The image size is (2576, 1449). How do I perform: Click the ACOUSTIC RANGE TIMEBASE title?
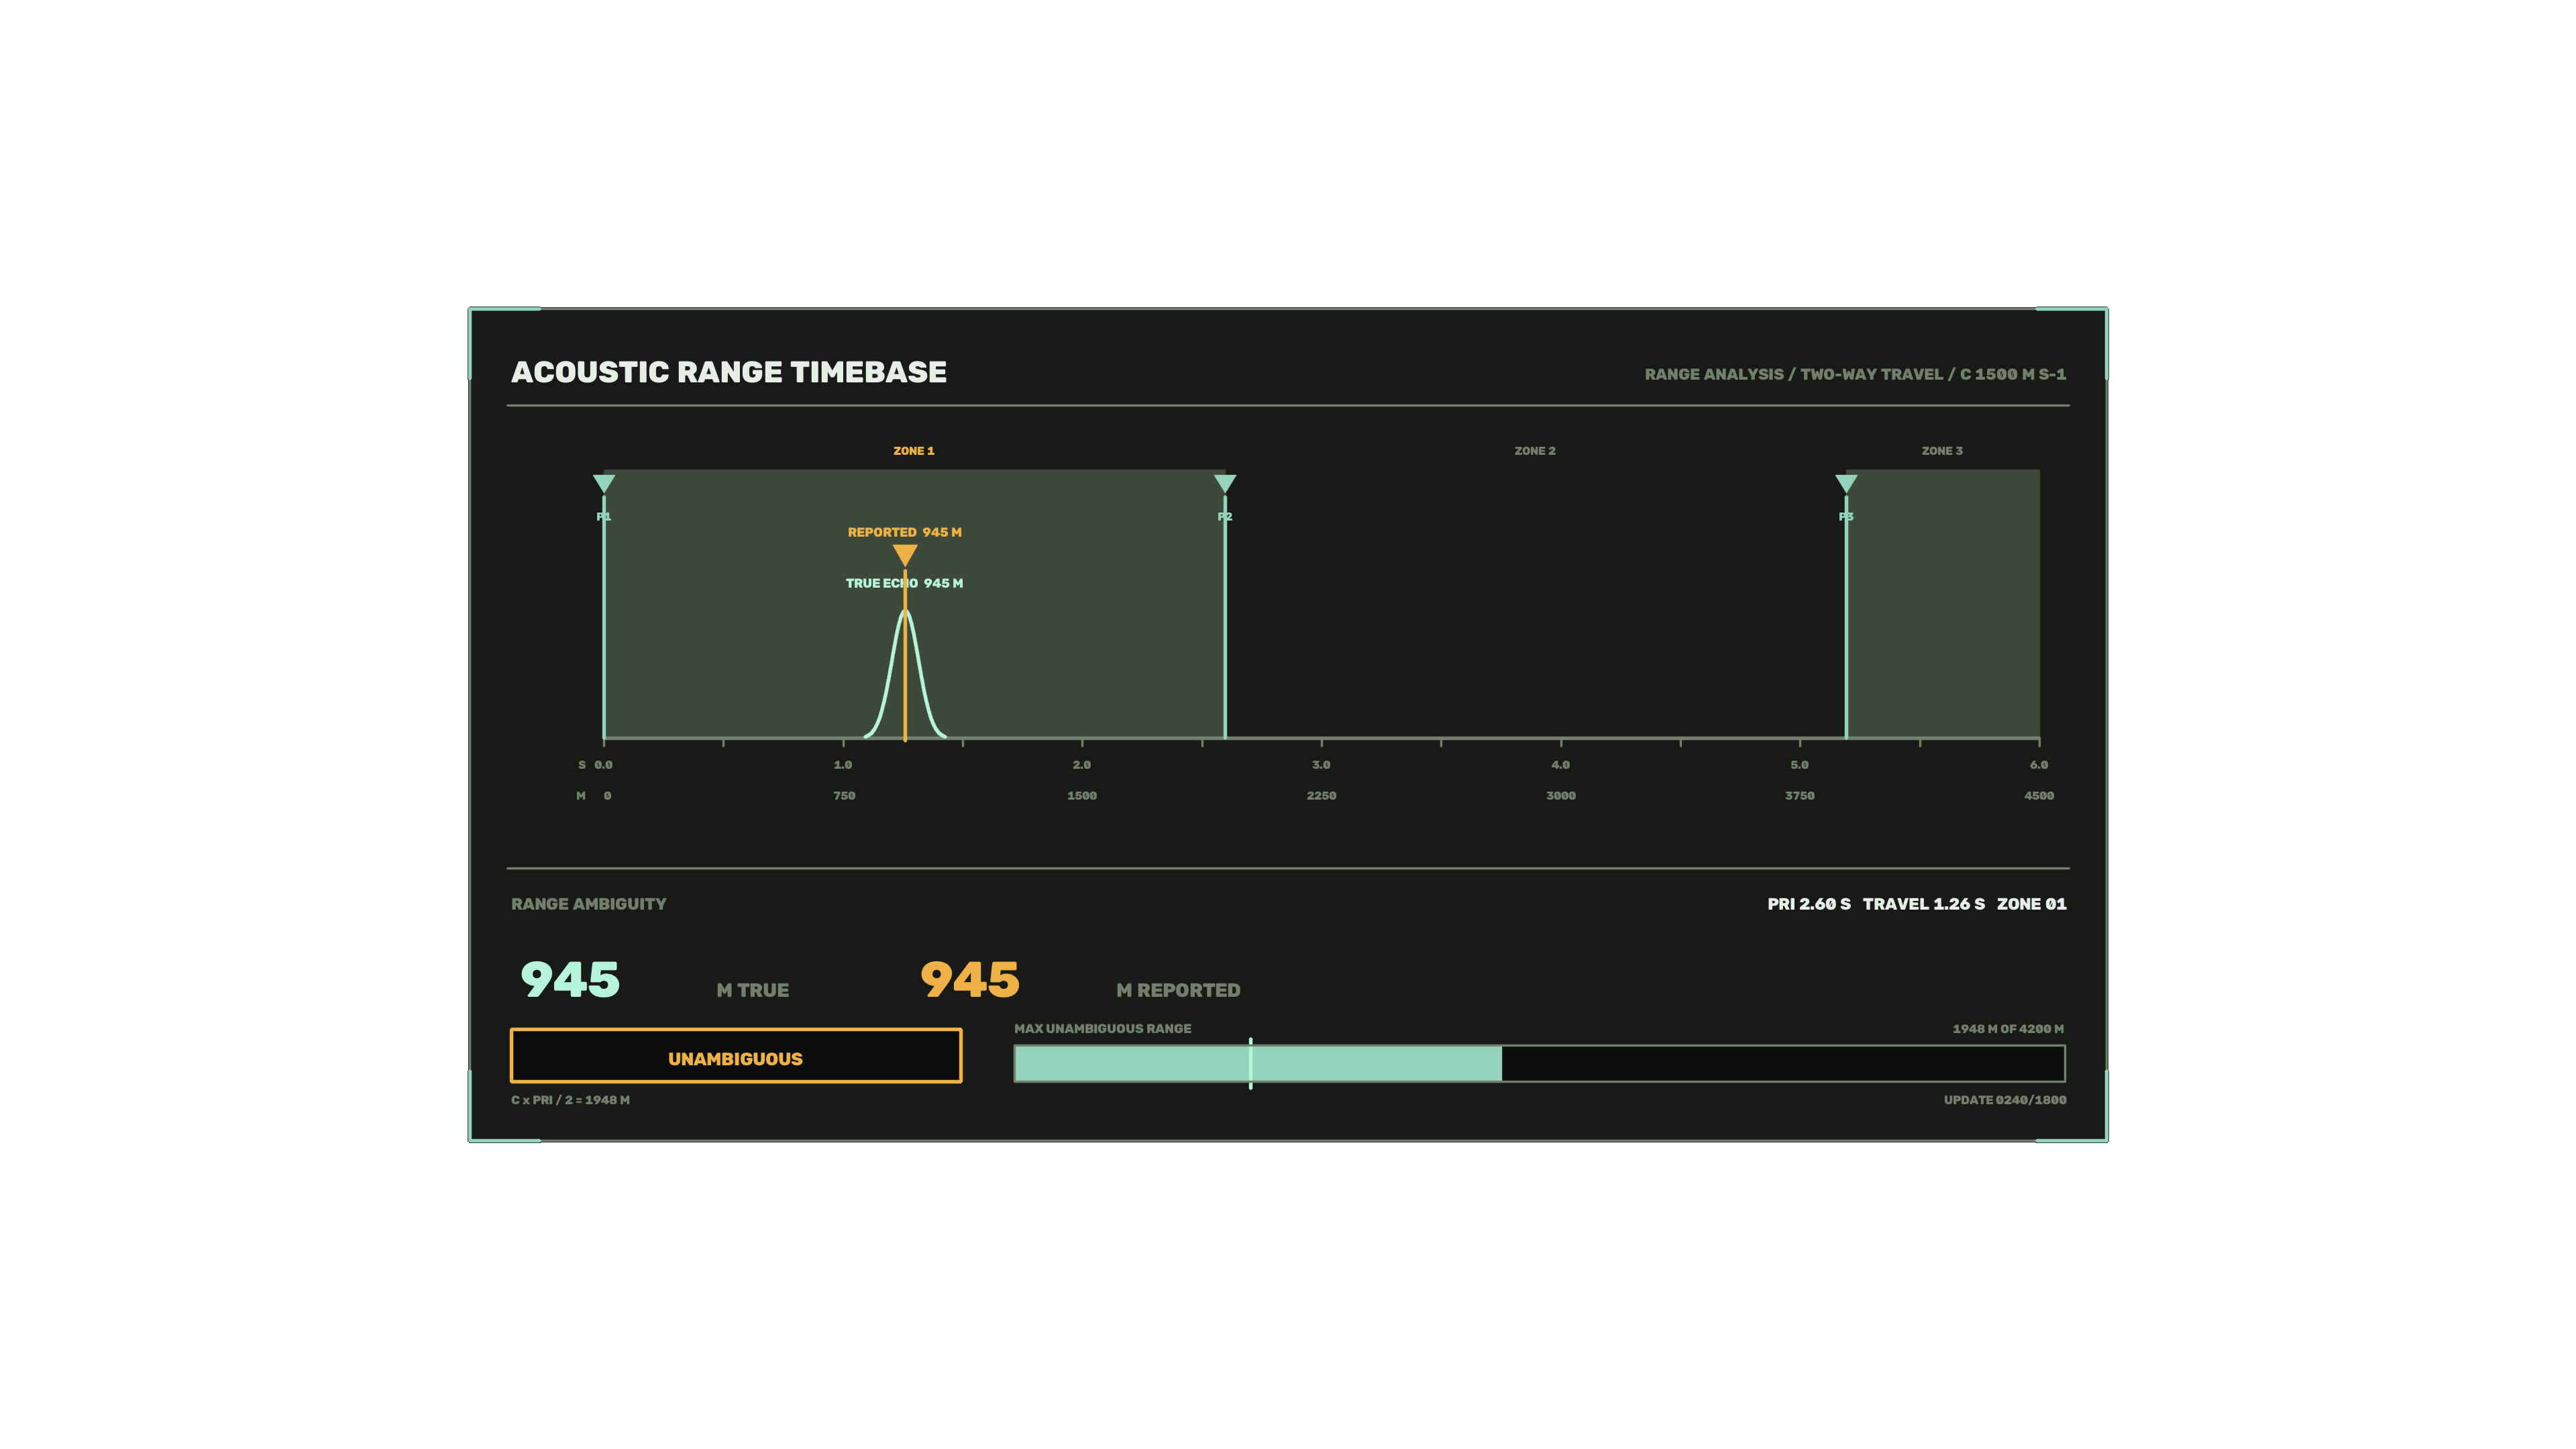click(729, 372)
